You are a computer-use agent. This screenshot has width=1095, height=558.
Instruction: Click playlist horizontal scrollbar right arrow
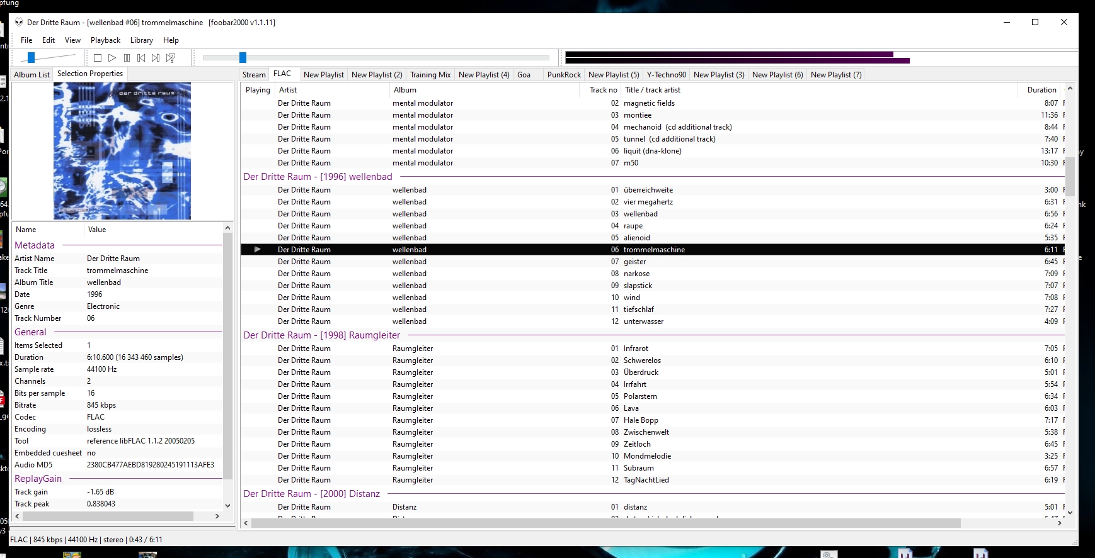(x=1059, y=523)
